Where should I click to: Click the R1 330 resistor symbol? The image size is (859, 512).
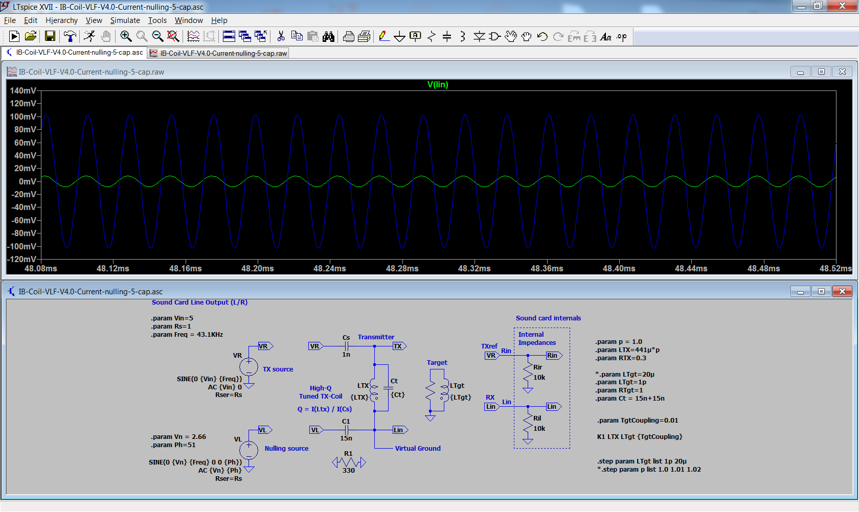pos(349,462)
